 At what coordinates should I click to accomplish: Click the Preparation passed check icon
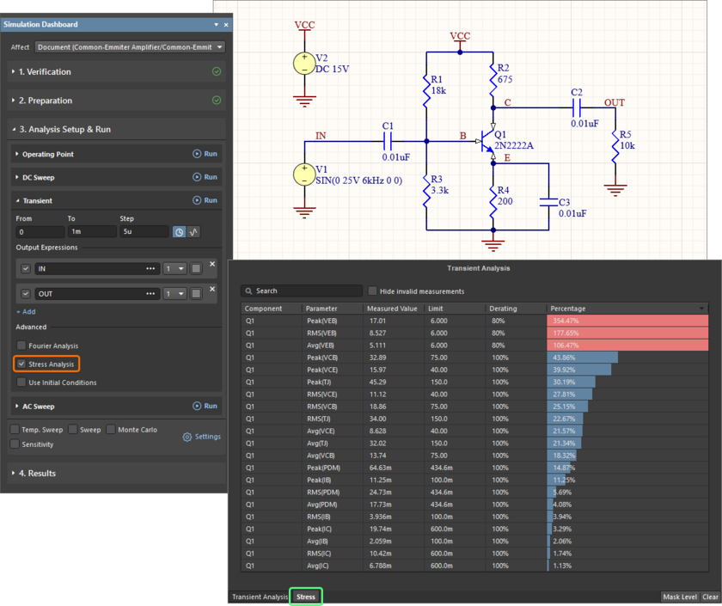point(217,100)
